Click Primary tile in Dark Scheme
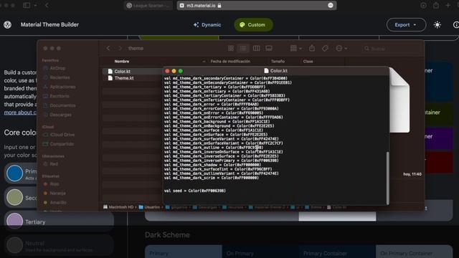The image size is (459, 258). [184, 252]
